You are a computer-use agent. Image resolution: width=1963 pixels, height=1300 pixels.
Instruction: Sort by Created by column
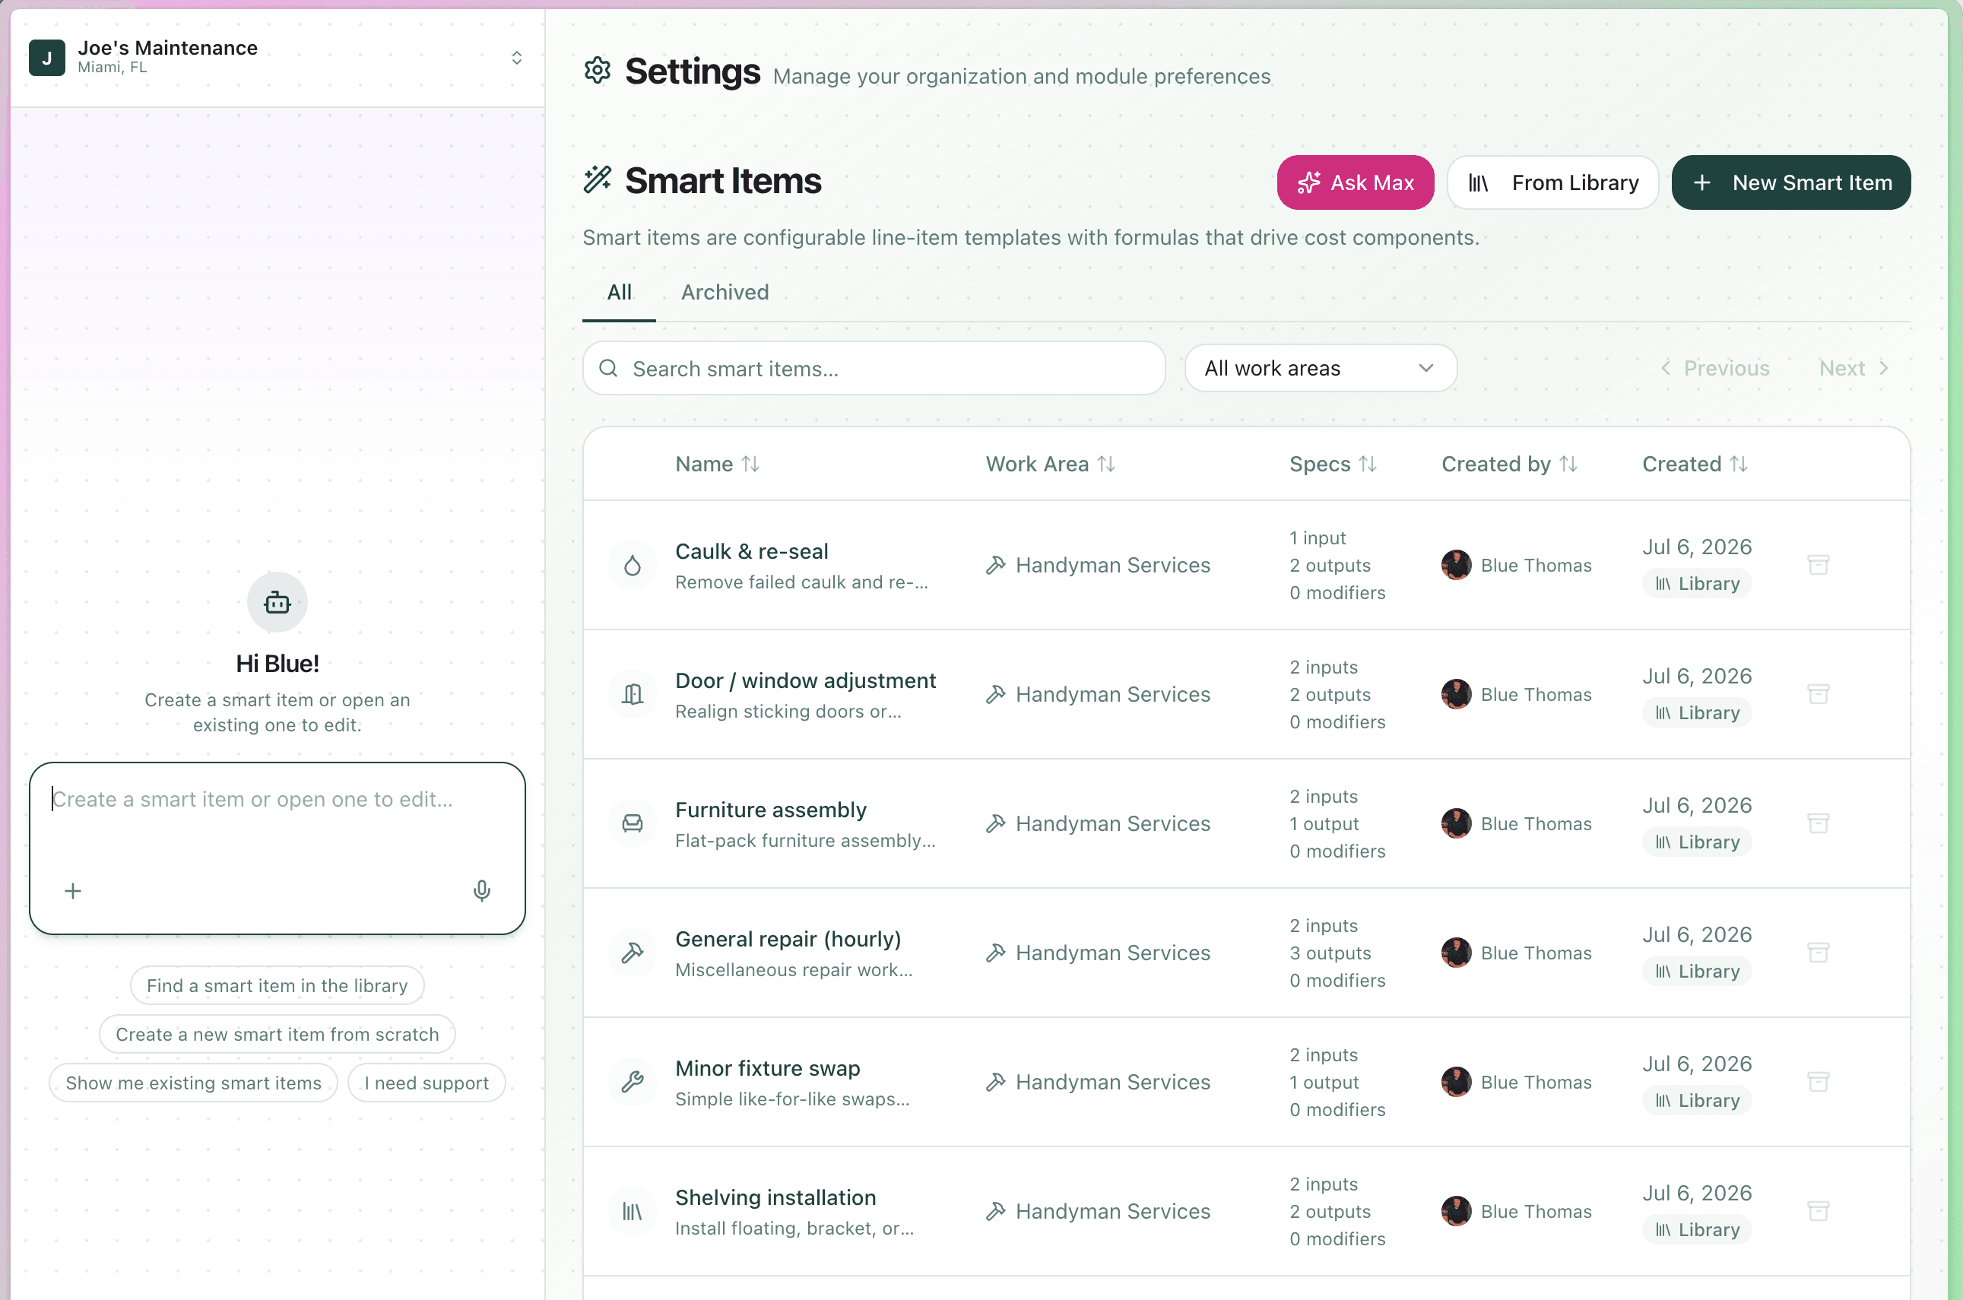pyautogui.click(x=1510, y=465)
